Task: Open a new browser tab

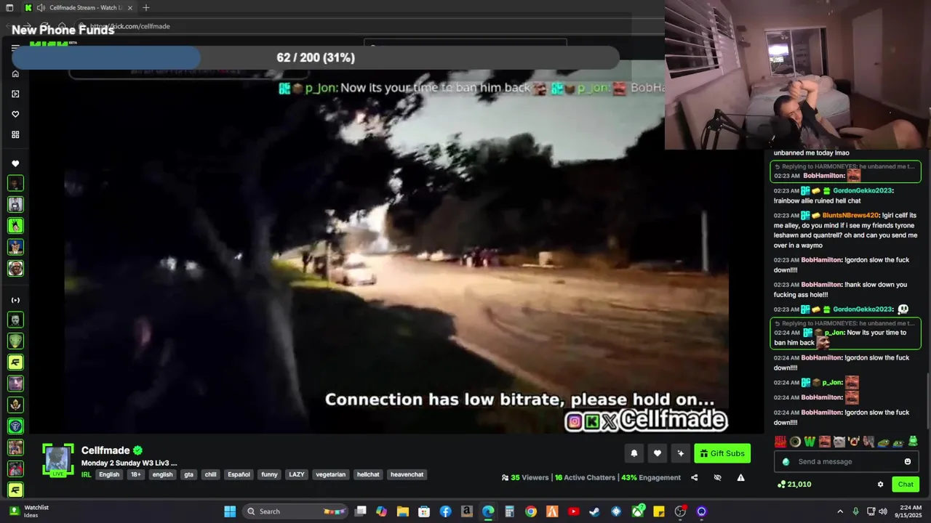Action: (x=146, y=8)
